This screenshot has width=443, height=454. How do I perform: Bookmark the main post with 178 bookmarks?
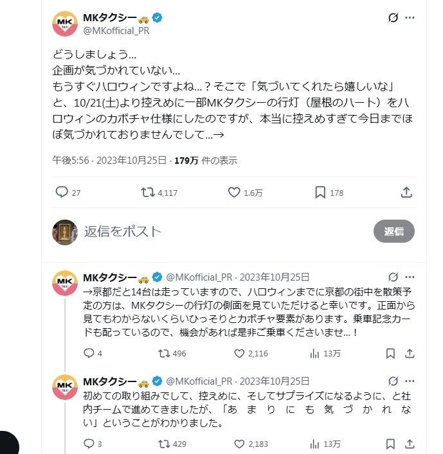click(320, 192)
